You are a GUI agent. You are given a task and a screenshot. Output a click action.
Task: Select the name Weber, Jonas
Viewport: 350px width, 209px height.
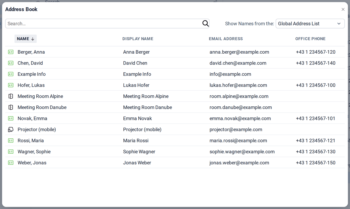click(32, 163)
